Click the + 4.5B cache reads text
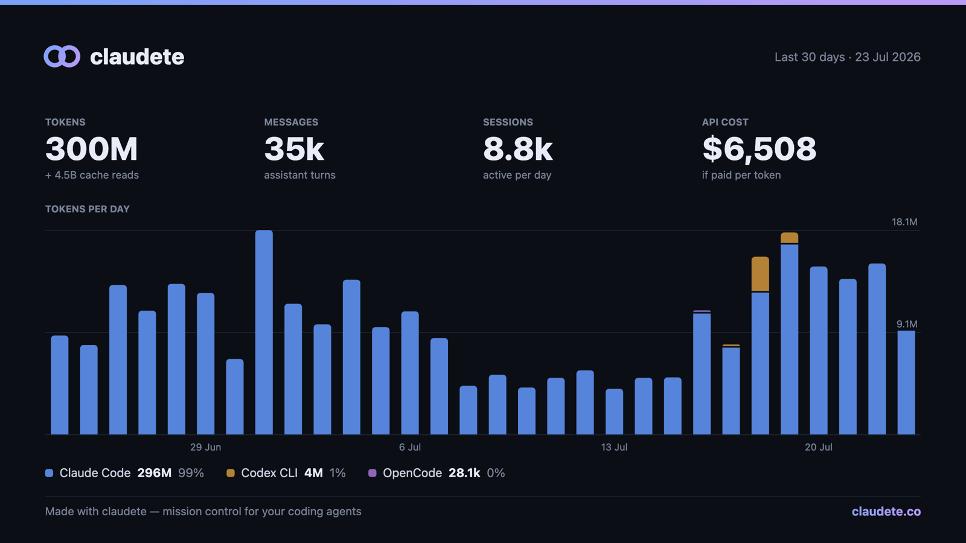966x543 pixels. [x=92, y=175]
